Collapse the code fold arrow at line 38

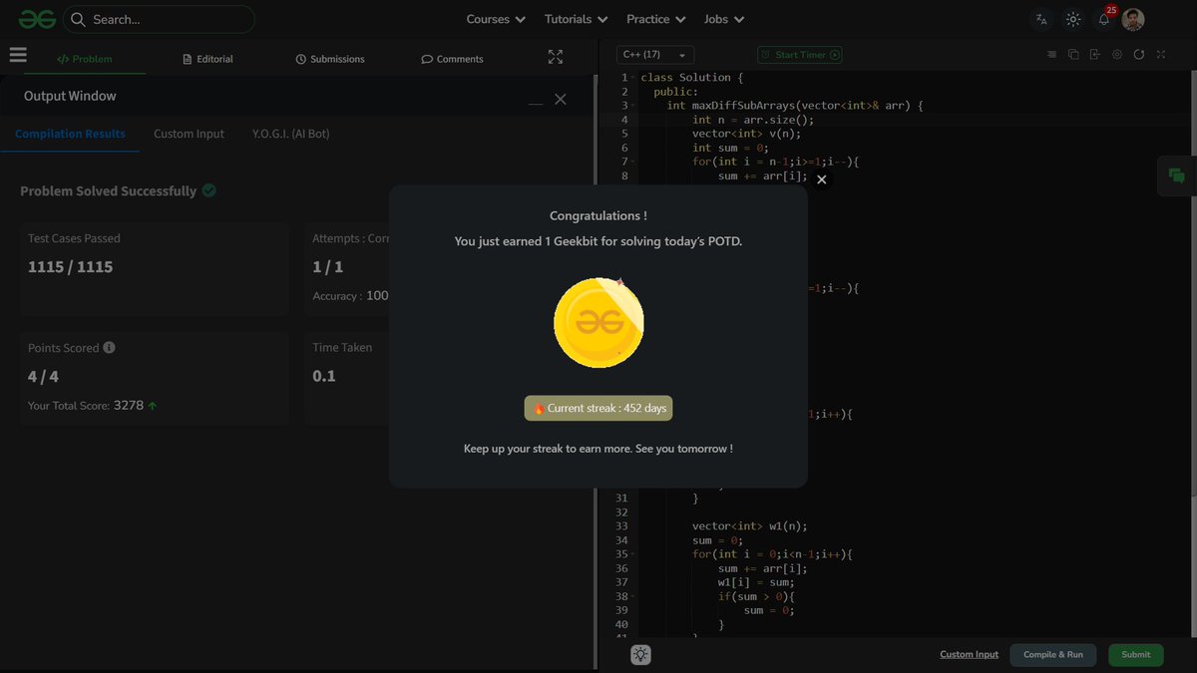point(633,596)
